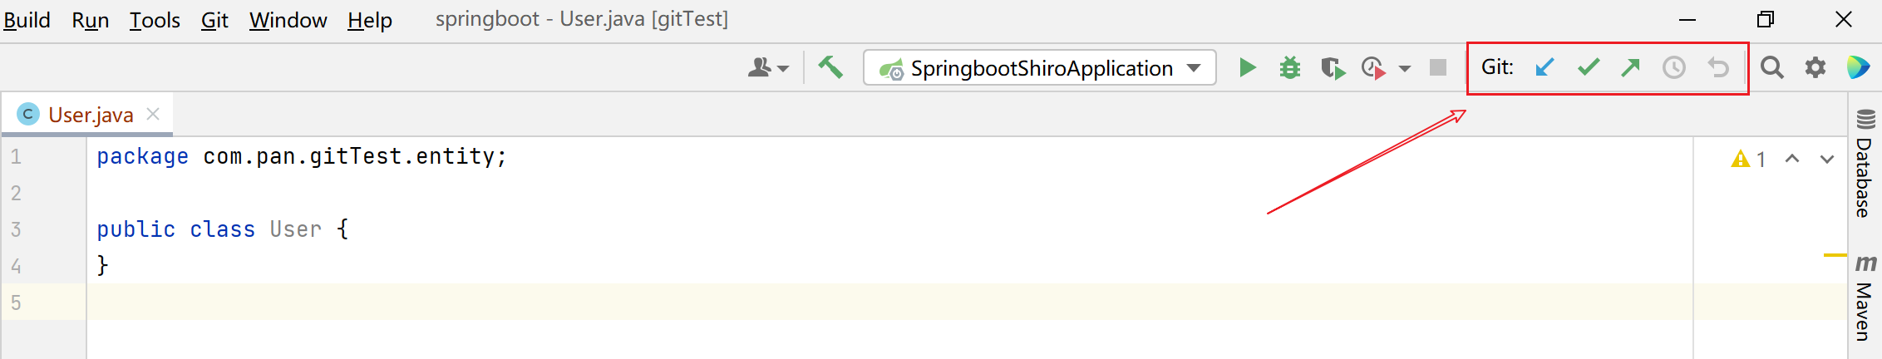Viewport: 1882px width, 359px height.
Task: Open Search Everywhere magnifier icon
Action: (1771, 67)
